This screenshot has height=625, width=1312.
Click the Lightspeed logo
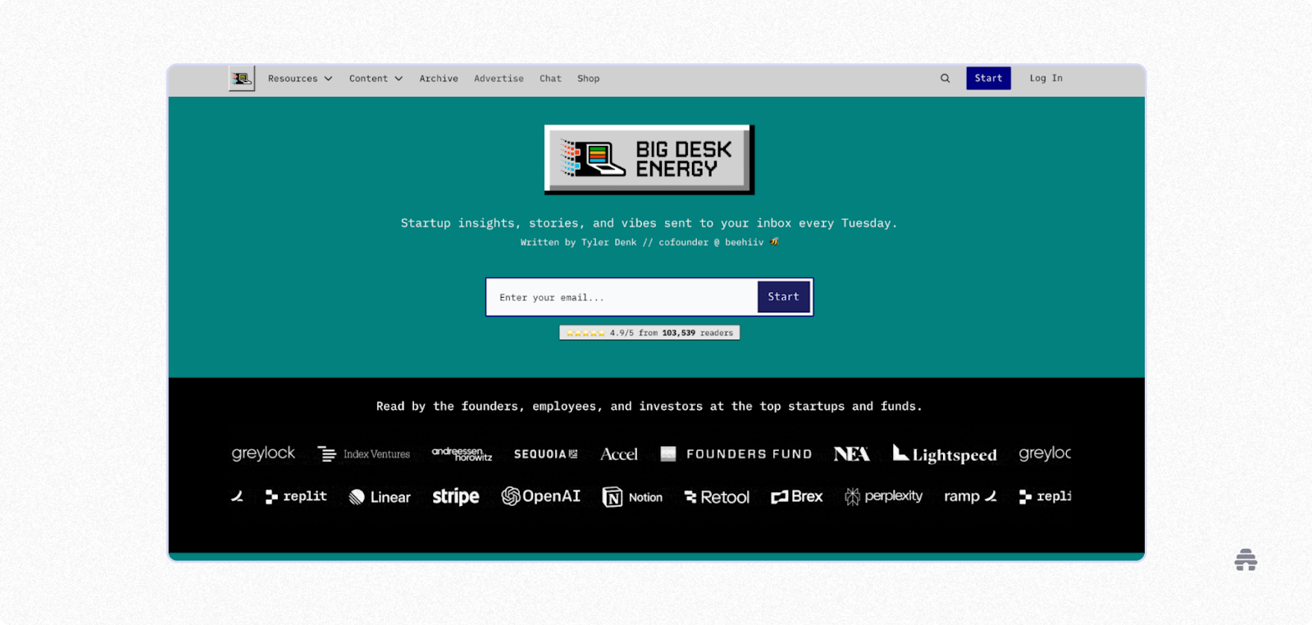coord(945,454)
